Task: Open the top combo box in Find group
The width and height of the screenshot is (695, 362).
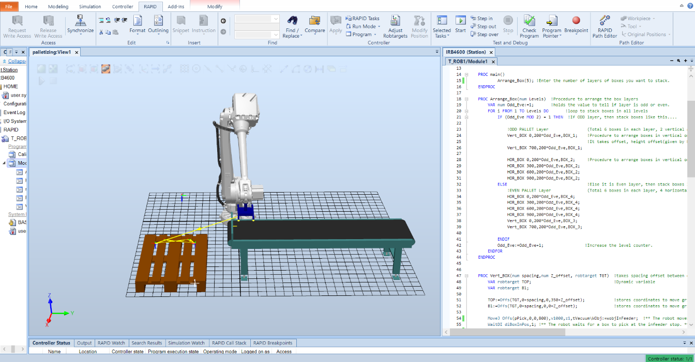Action: pyautogui.click(x=257, y=19)
